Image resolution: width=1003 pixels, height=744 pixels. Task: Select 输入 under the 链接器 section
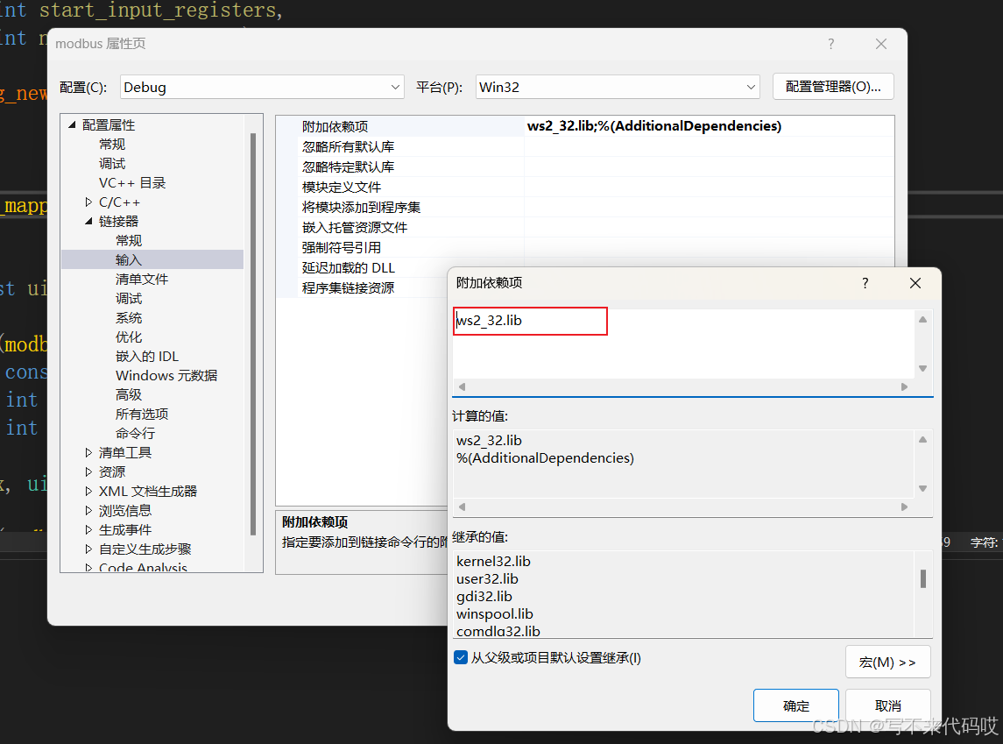tap(128, 259)
